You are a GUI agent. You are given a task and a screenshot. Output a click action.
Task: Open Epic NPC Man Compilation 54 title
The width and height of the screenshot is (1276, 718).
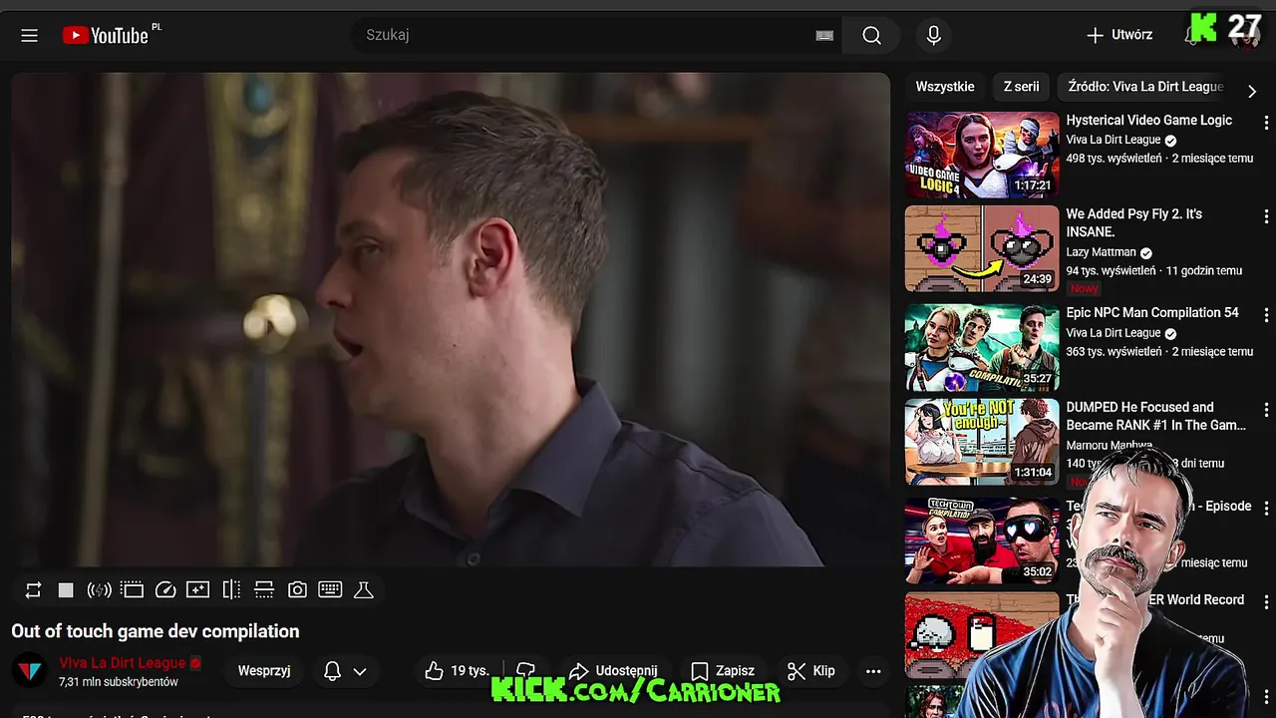coord(1152,313)
